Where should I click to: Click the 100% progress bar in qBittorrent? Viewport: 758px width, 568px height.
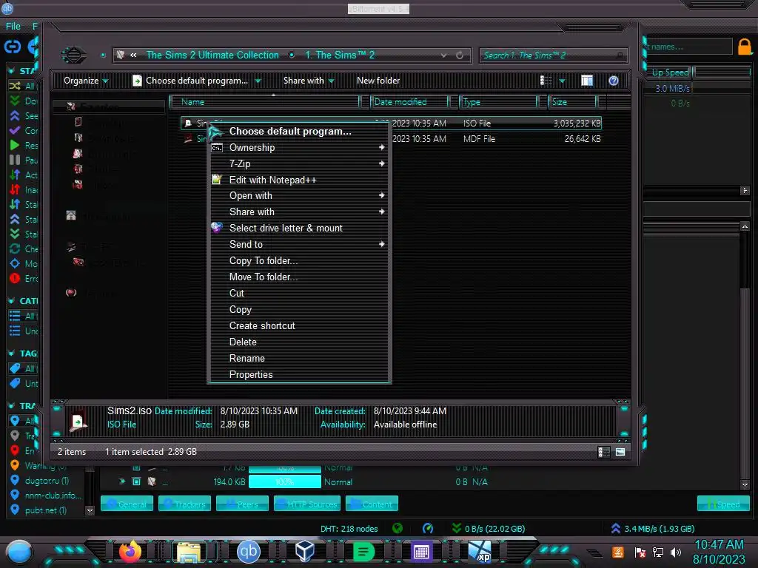pos(285,481)
